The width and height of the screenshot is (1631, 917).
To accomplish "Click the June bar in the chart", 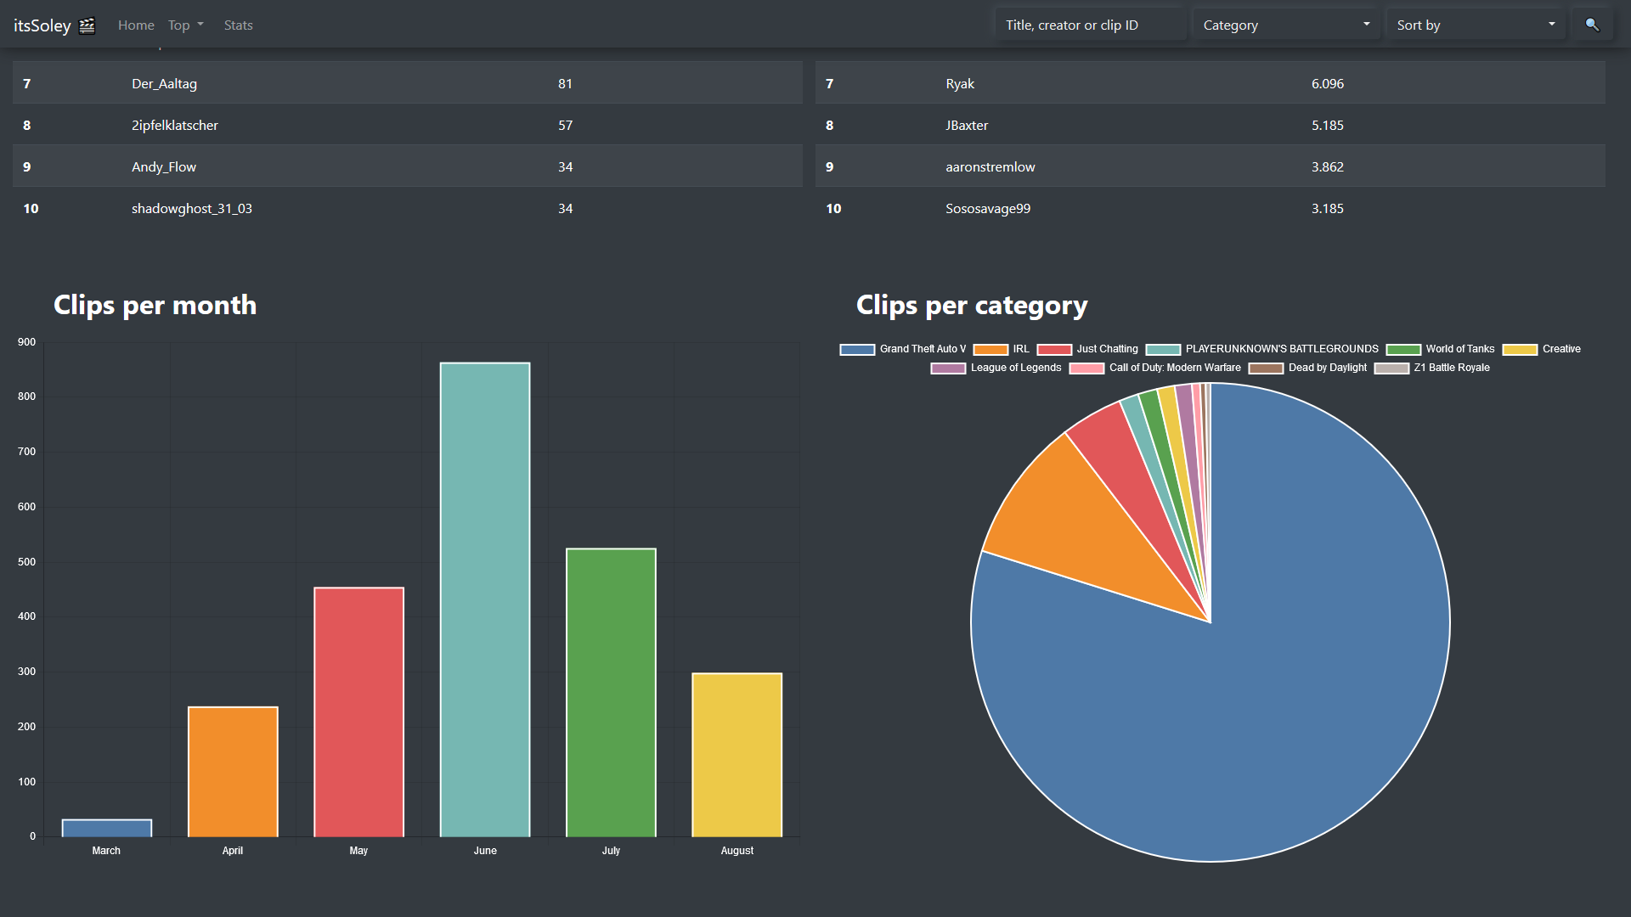I will pos(485,599).
